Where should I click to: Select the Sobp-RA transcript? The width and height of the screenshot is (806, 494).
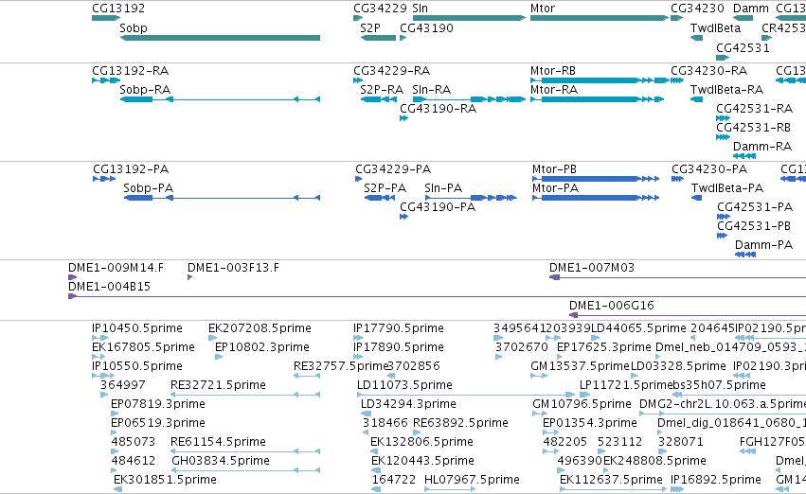pyautogui.click(x=220, y=99)
